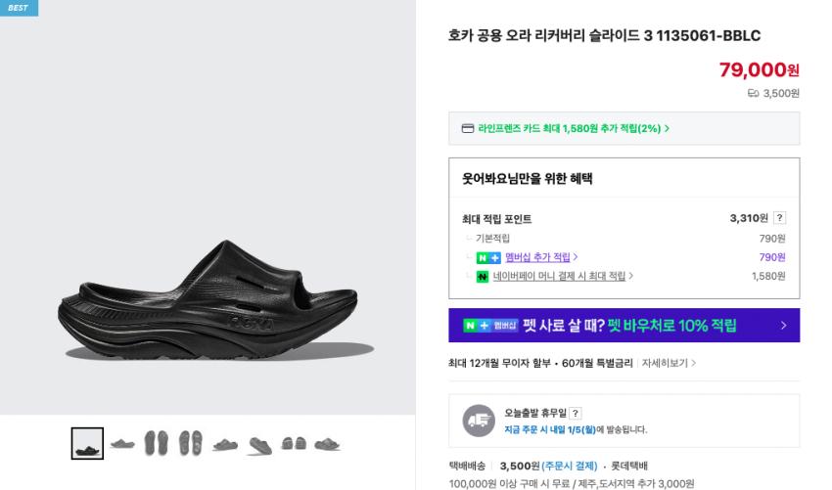Click the gray delivery truck icon

pyautogui.click(x=479, y=421)
